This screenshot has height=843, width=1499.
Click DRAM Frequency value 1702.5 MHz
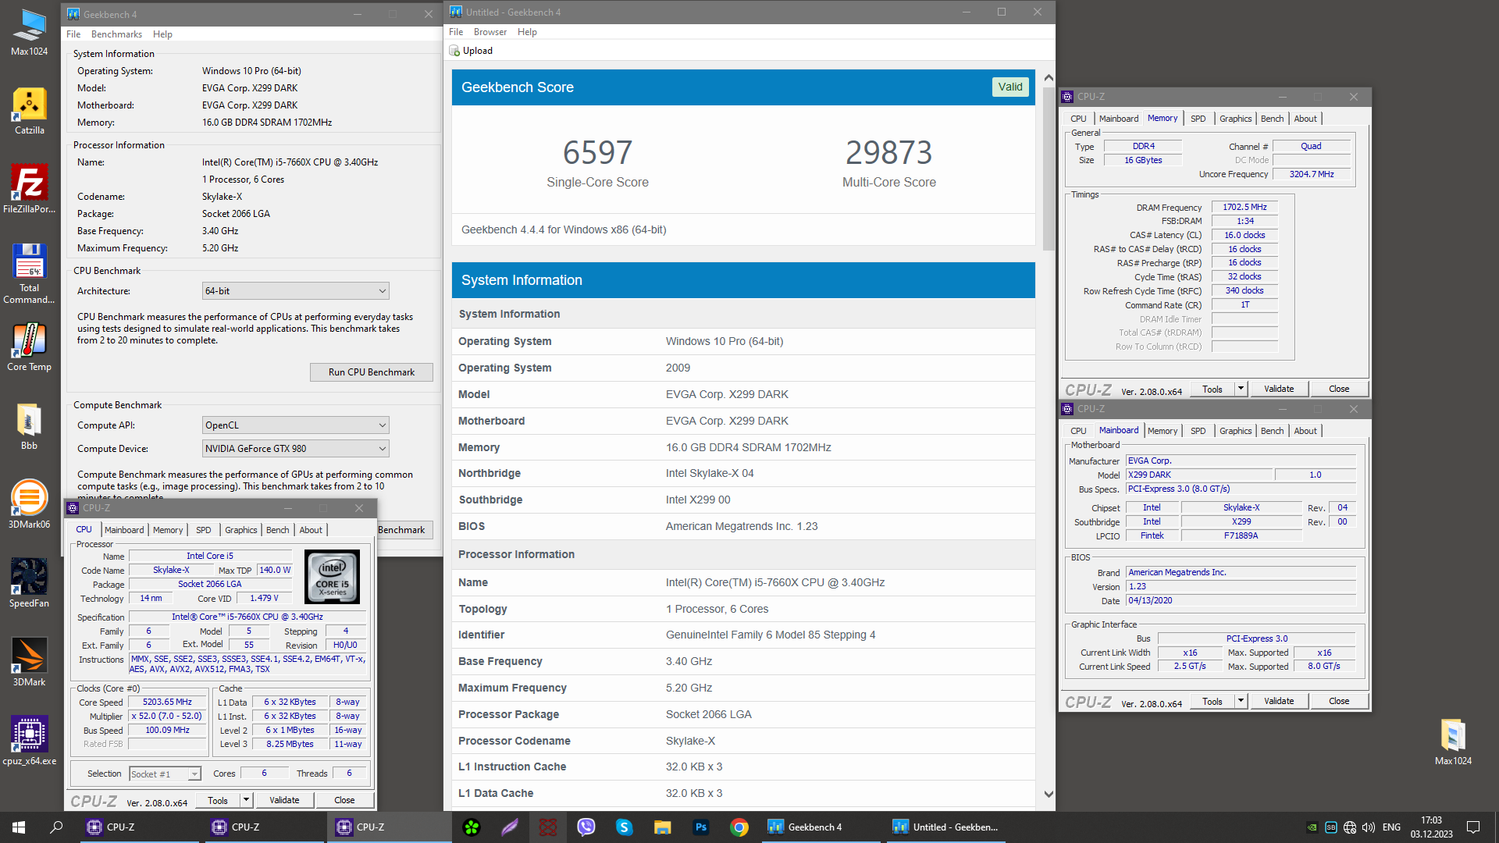pos(1244,208)
